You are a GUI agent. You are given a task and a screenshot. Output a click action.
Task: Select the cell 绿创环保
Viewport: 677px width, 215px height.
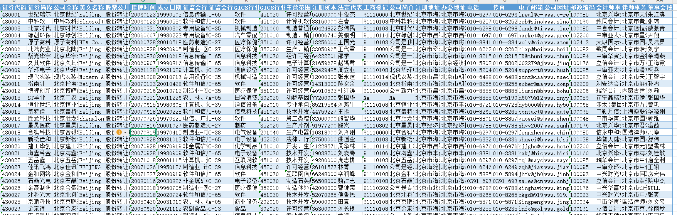(40, 35)
